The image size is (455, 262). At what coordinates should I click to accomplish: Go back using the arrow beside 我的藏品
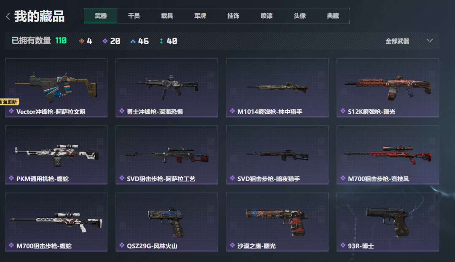click(x=8, y=16)
